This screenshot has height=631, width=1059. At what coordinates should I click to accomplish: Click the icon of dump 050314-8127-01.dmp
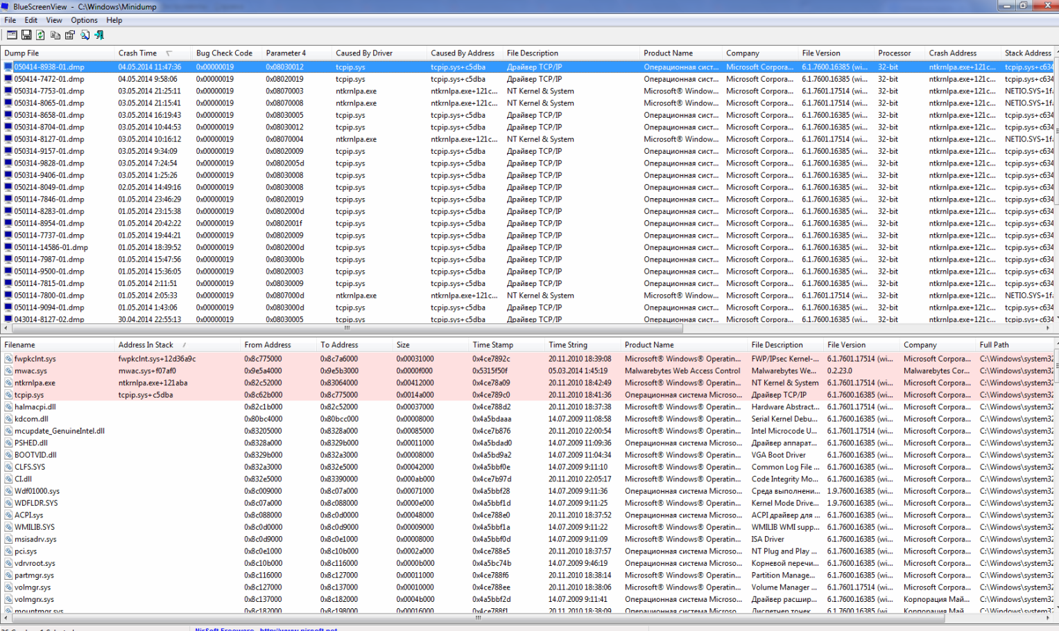8,139
